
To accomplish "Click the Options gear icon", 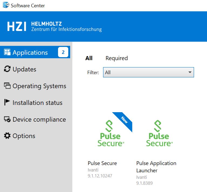I will coord(7,136).
